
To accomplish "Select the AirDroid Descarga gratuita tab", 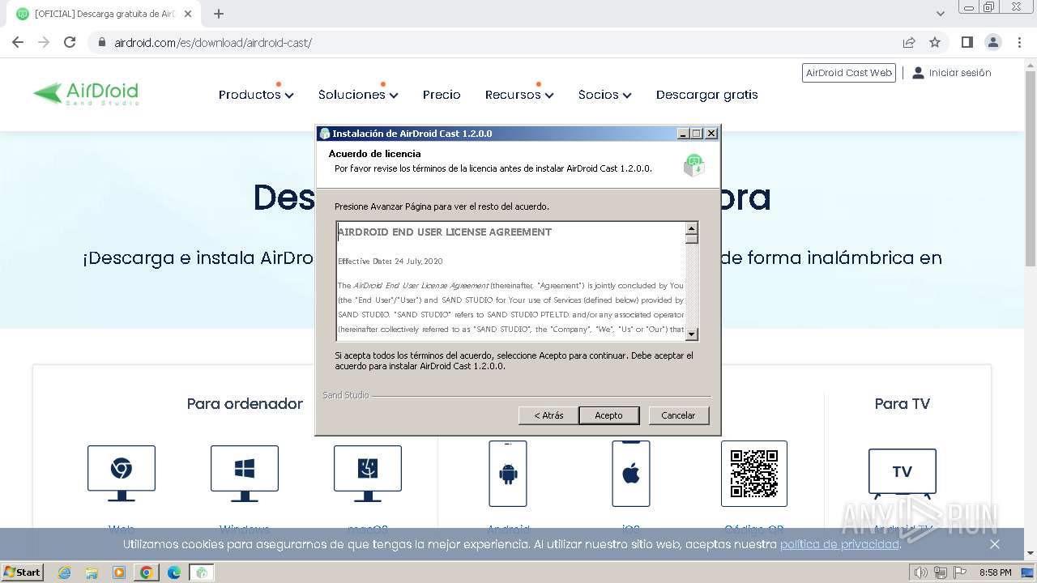I will (103, 14).
